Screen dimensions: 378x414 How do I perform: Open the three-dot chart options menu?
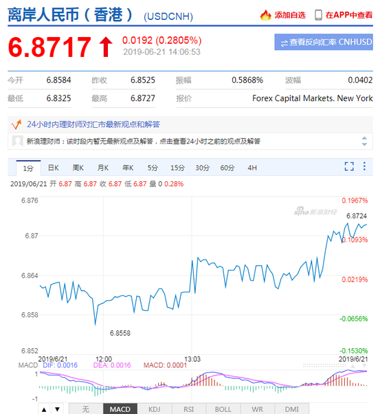364,166
